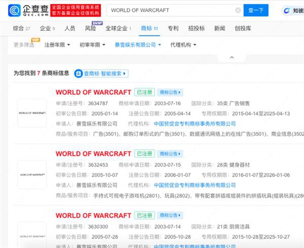Expand the 注册年限 dropdown filter
The height and width of the screenshot is (248, 304).
click(57, 45)
